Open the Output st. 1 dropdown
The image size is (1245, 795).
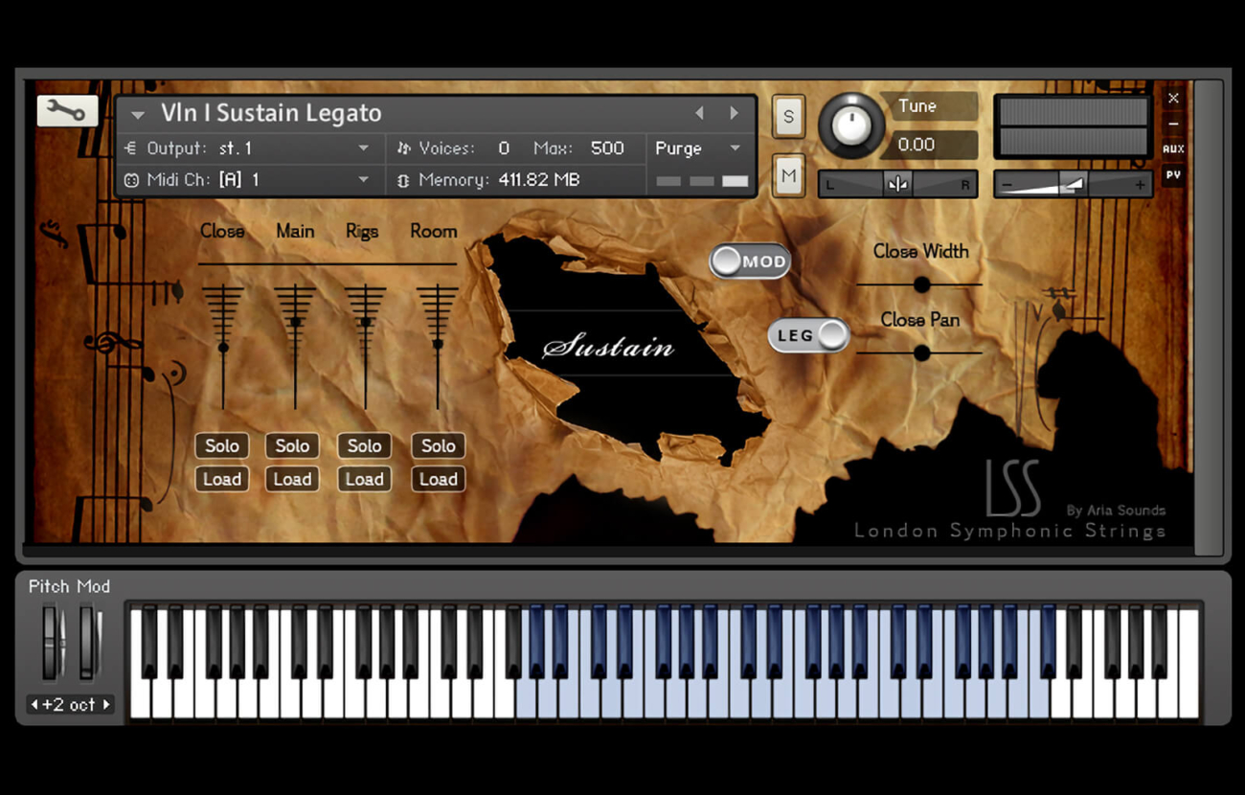[363, 148]
